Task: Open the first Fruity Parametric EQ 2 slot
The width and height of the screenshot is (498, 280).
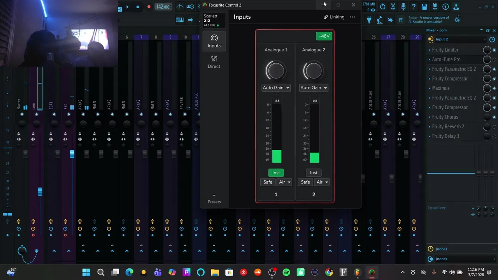Action: tap(454, 69)
